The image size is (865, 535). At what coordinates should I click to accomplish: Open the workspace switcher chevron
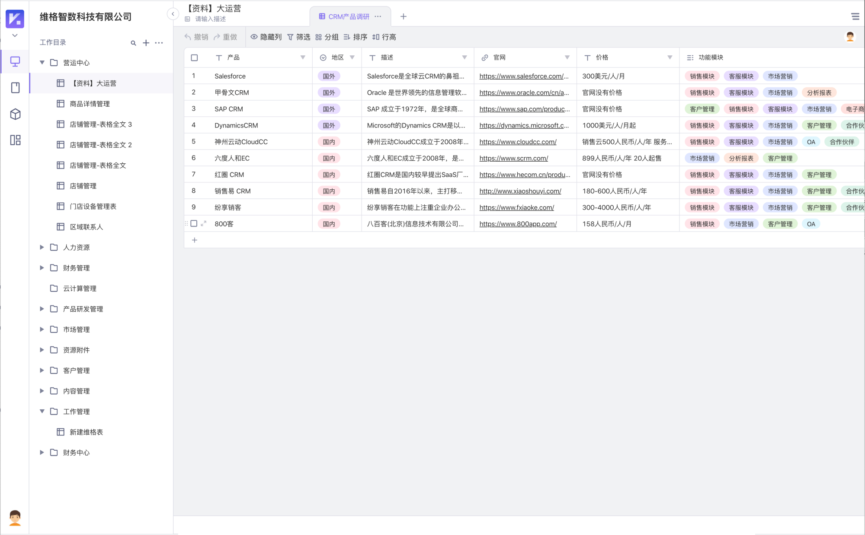15,35
